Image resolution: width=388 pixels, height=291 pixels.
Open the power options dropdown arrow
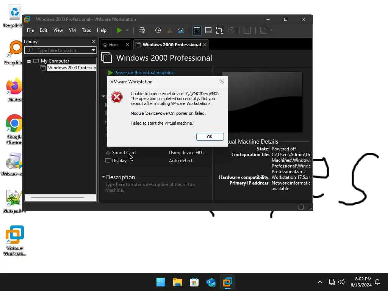click(127, 30)
